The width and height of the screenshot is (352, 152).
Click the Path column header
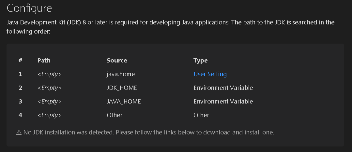[44, 61]
